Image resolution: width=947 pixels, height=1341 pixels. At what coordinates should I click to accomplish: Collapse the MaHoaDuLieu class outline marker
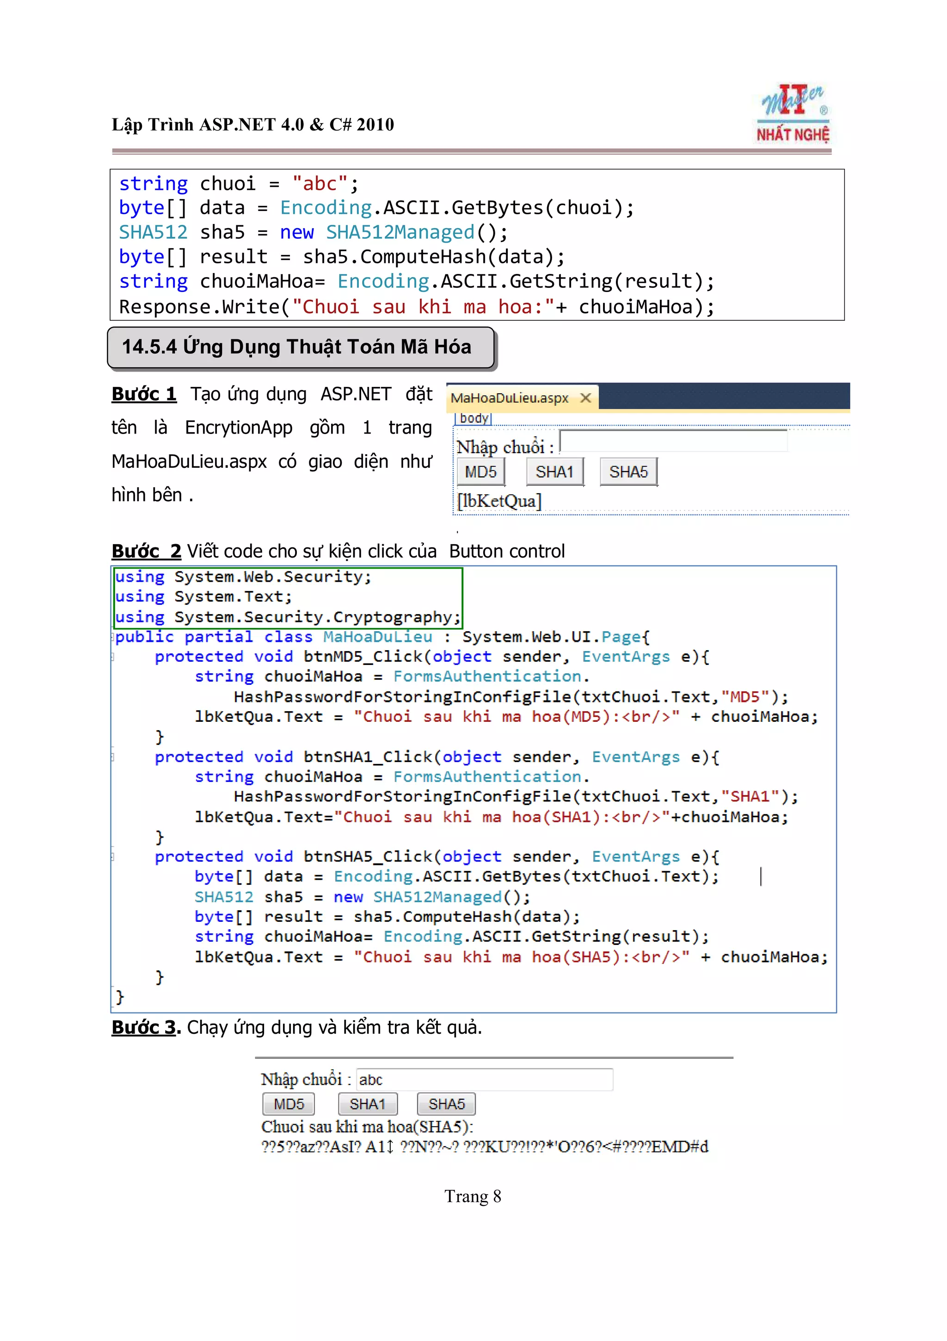[x=113, y=637]
